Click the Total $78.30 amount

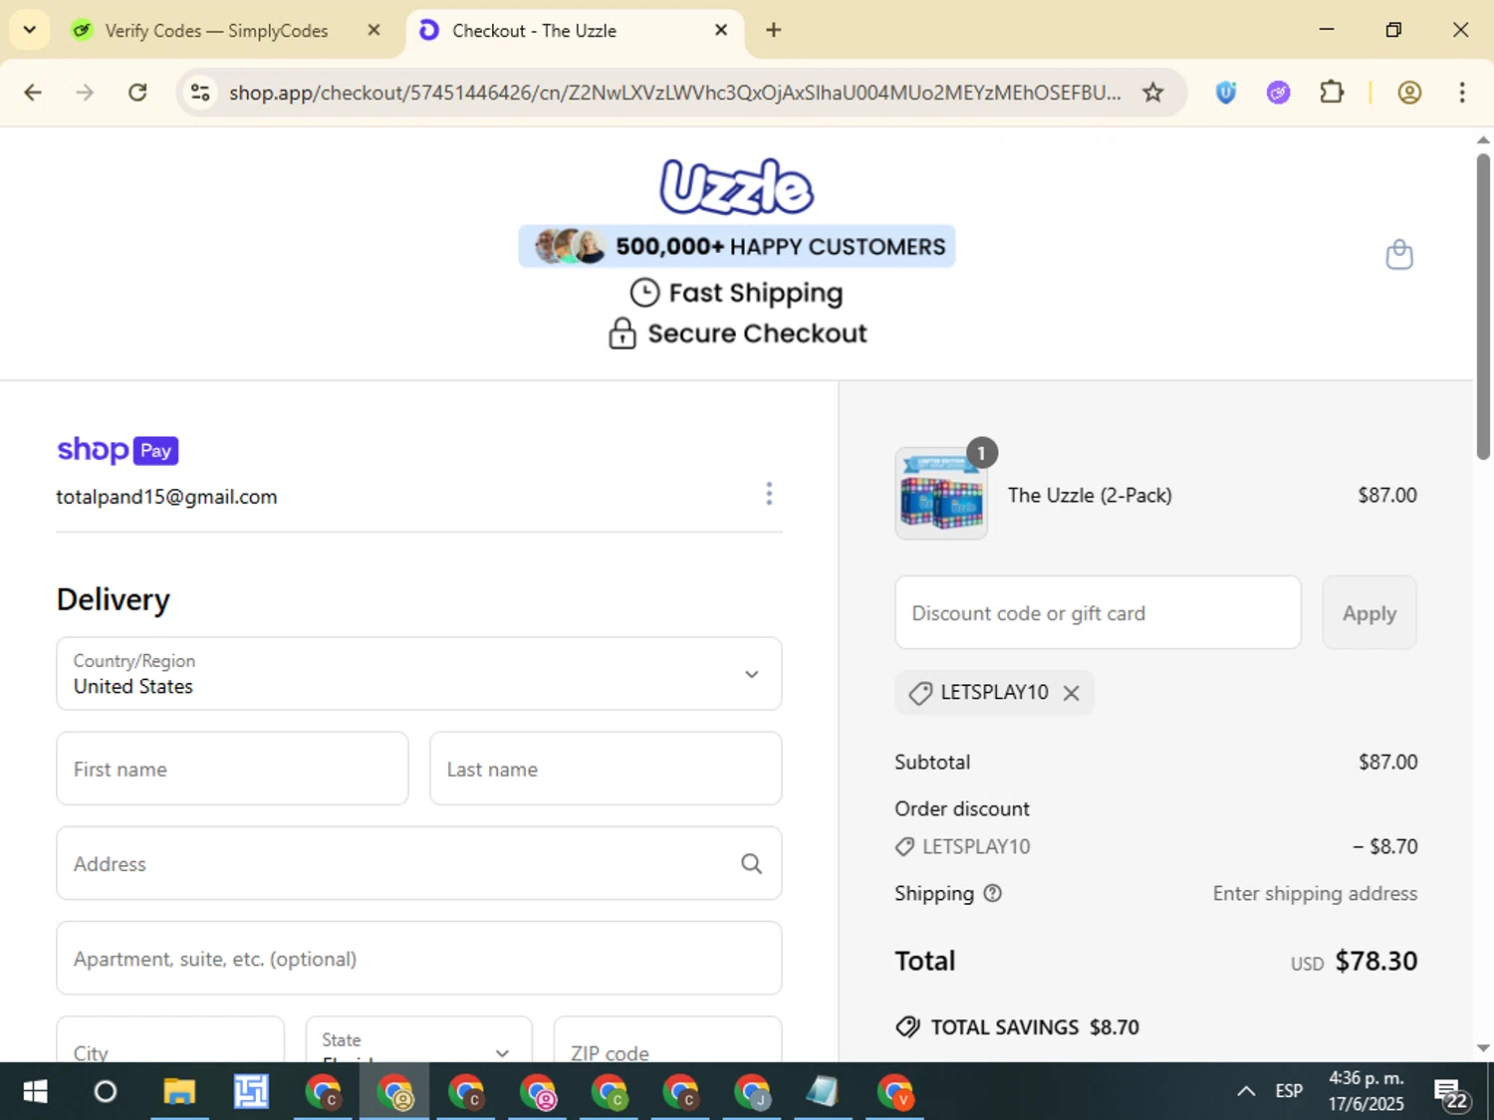pyautogui.click(x=1376, y=961)
